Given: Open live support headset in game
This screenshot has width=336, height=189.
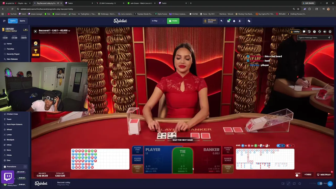Looking at the screenshot, I should pyautogui.click(x=319, y=32).
